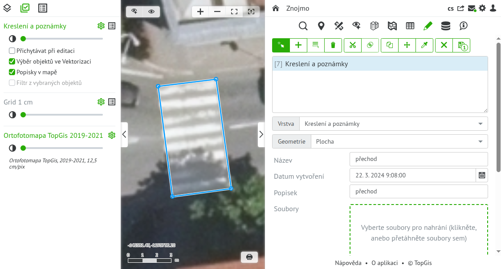Screen dimensions: 501x269
Task: Toggle Grid 1 cm layer title
Action: tap(18, 102)
